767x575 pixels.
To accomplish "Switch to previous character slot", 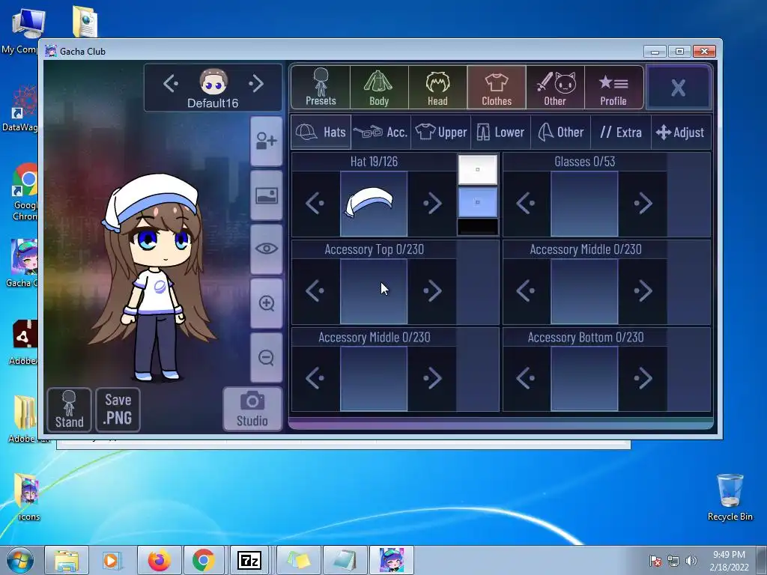I will (171, 84).
